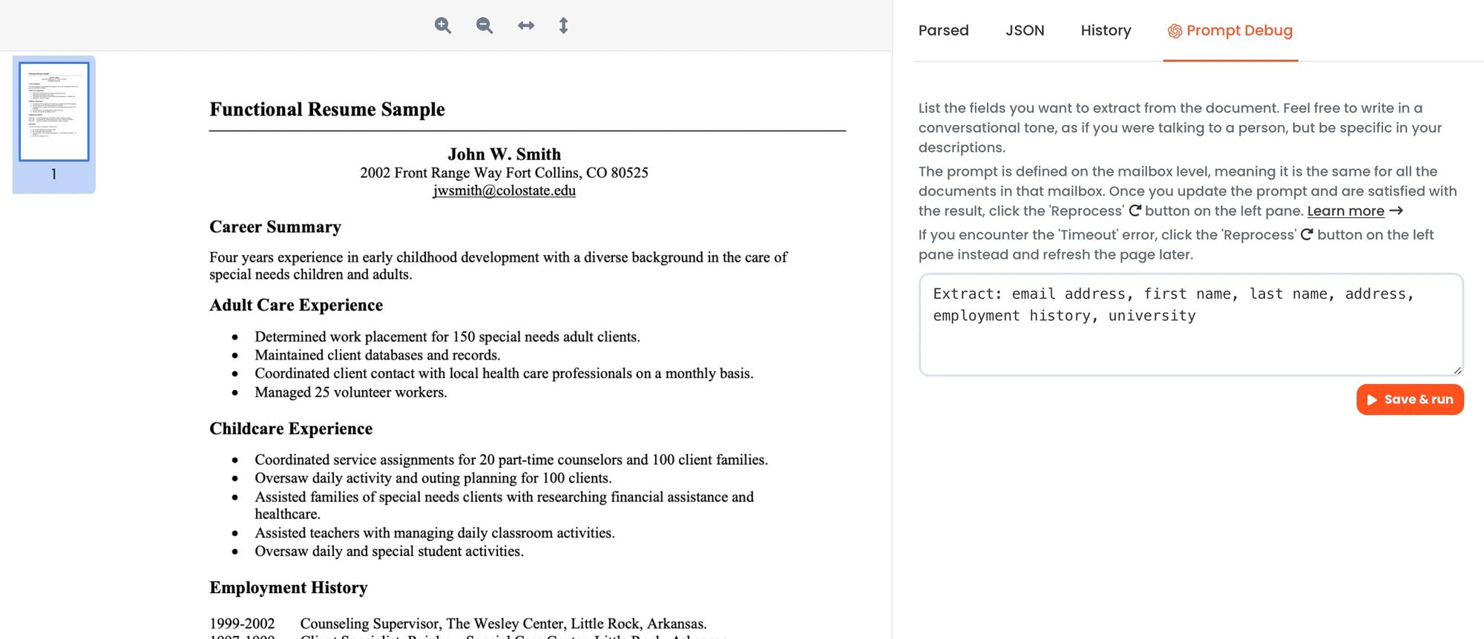The width and height of the screenshot is (1484, 639).
Task: Click the page number 1 label under thumbnail
Action: 54,174
